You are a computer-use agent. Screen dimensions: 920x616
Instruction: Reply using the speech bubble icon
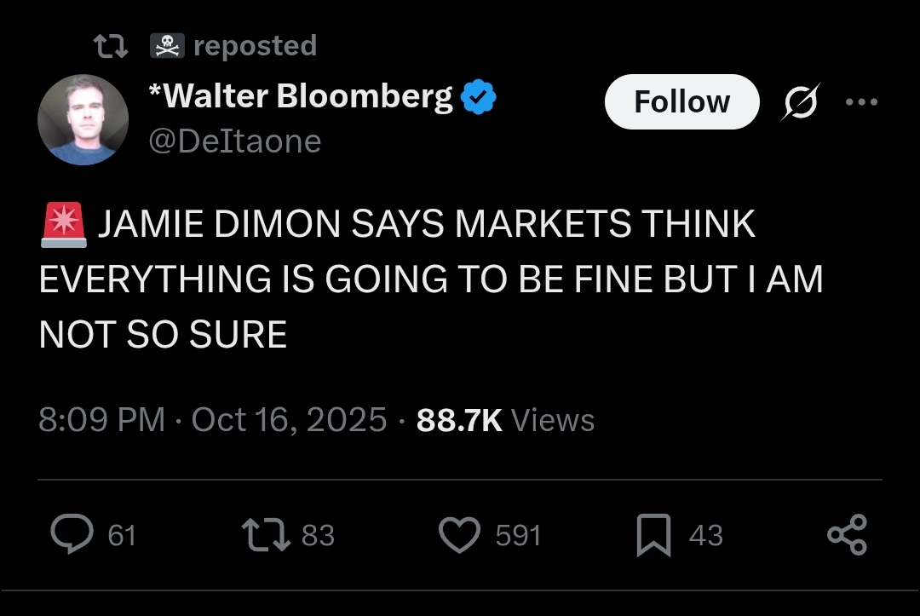(72, 534)
